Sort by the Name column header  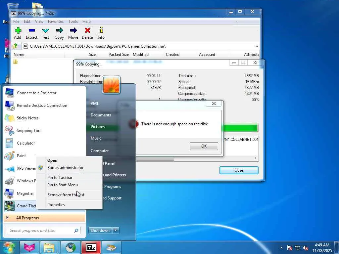tap(38, 55)
